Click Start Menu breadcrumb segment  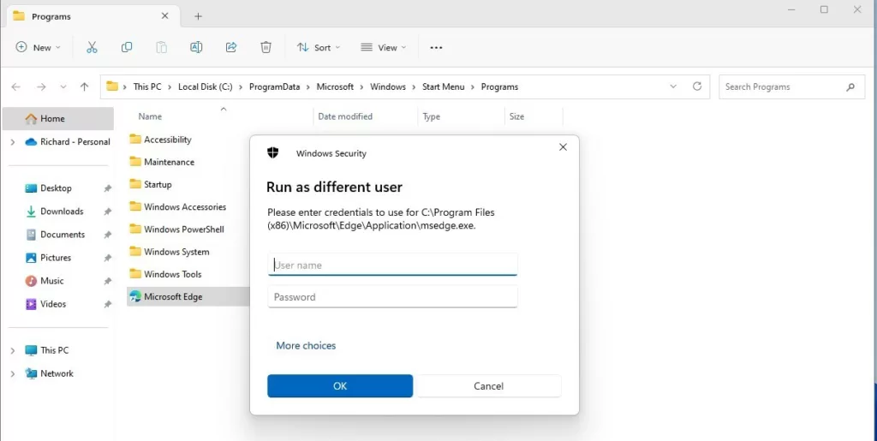[x=443, y=87]
